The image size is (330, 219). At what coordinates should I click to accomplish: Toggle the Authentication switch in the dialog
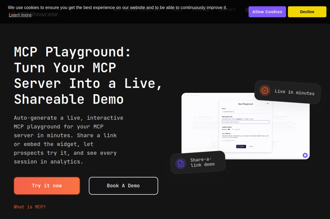pyautogui.click(x=229, y=129)
